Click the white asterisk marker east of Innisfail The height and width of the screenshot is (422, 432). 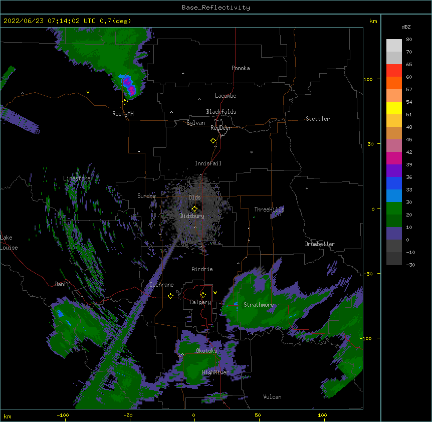point(252,152)
